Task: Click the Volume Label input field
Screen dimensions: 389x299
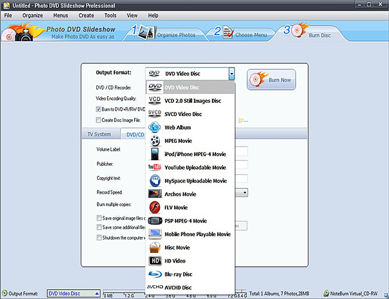Action: 241,151
